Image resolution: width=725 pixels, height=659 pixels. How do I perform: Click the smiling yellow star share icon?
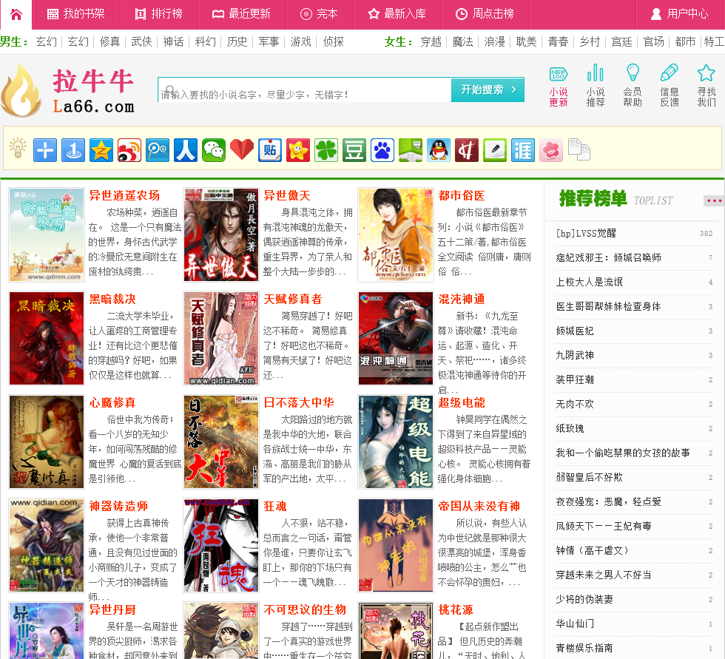[x=298, y=150]
